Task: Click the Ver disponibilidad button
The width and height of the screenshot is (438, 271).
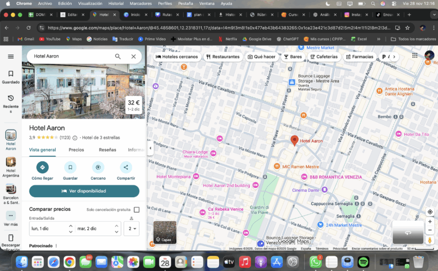Action: click(84, 191)
